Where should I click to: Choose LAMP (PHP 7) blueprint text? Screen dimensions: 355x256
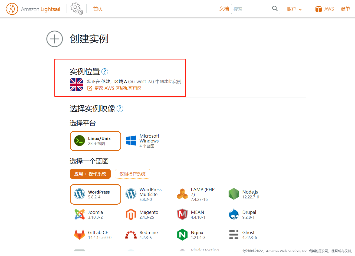(203, 194)
